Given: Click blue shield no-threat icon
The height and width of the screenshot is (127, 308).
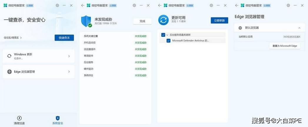Looking at the screenshot, I should [86, 21].
